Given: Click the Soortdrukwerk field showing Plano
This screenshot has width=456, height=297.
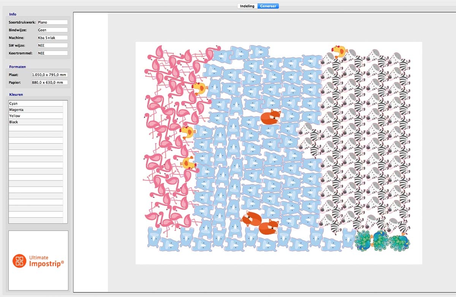Looking at the screenshot, I should [52, 22].
